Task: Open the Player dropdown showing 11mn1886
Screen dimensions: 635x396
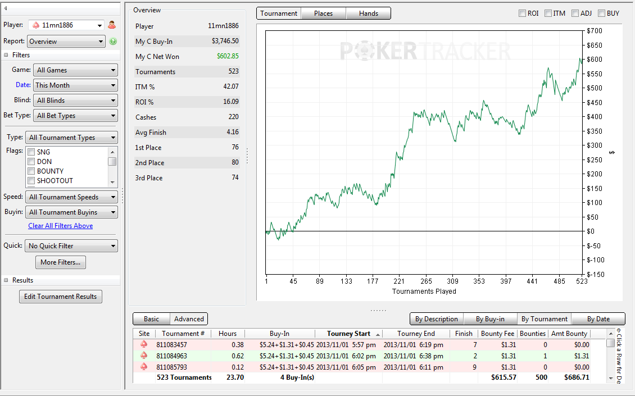Action: (x=67, y=25)
